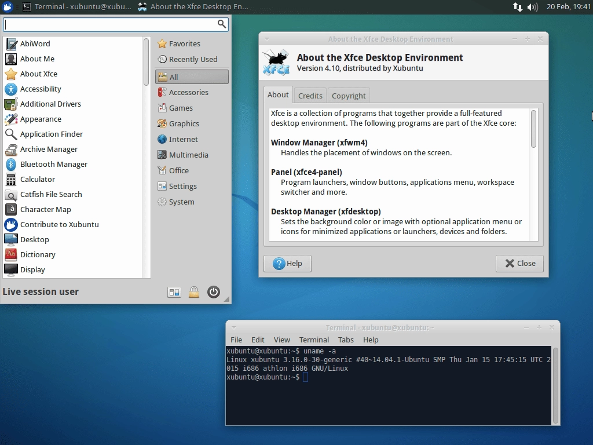Show the System category
The width and height of the screenshot is (593, 445).
click(x=192, y=202)
